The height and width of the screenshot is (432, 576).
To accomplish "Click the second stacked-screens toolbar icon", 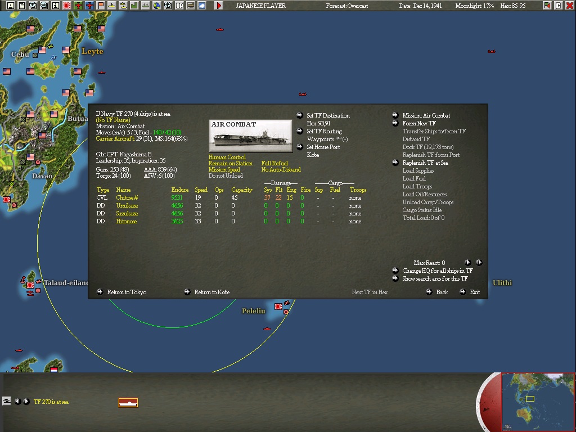I will (44, 6).
